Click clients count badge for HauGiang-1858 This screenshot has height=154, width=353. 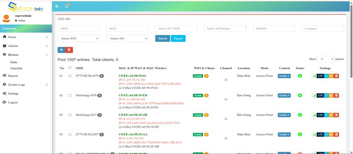(x=206, y=95)
